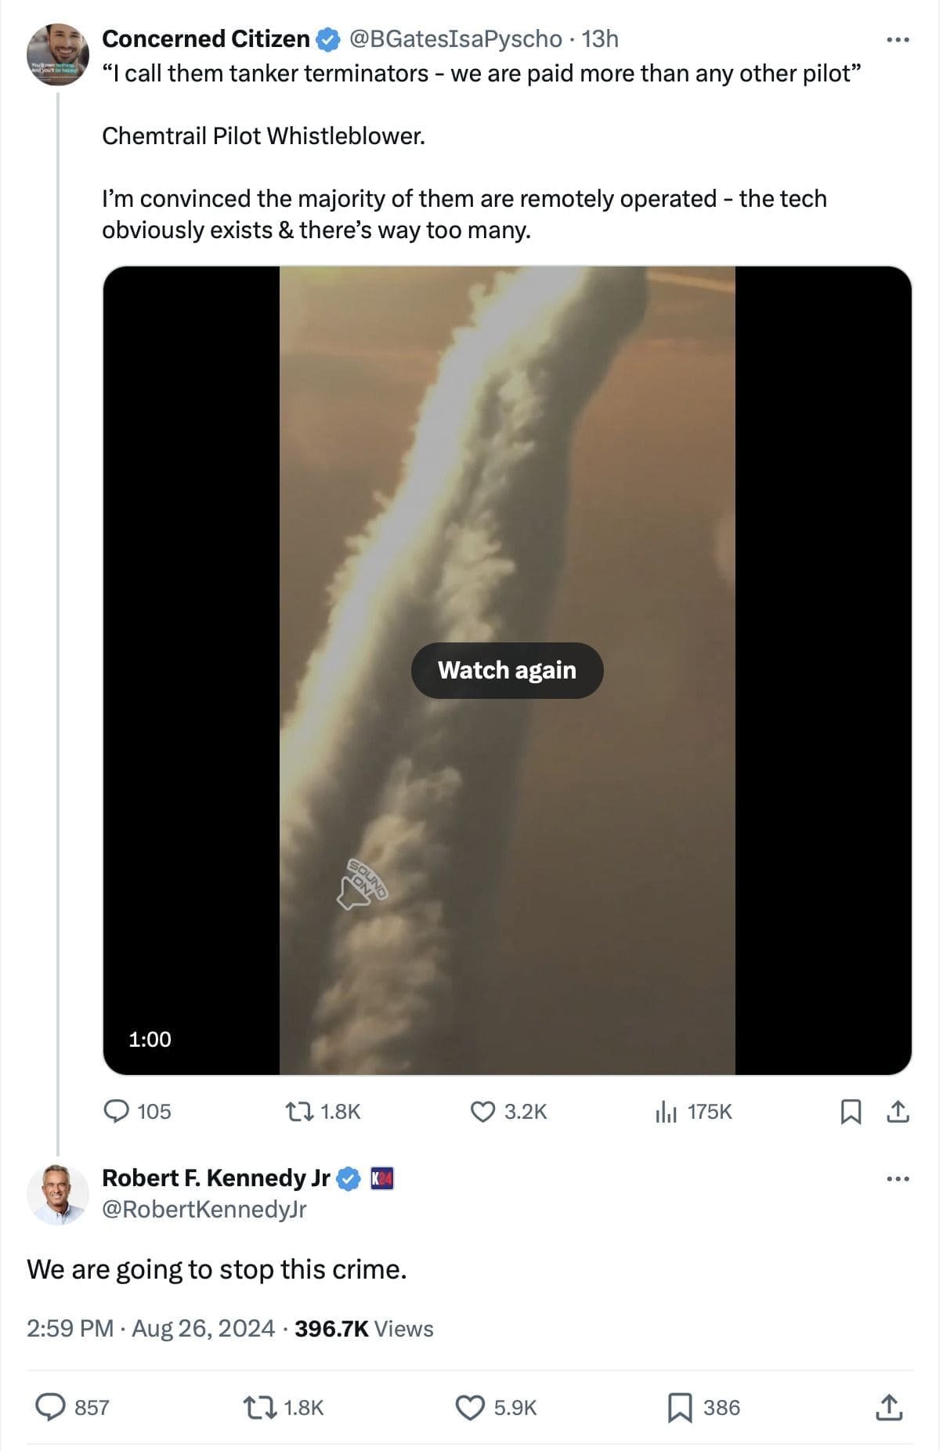Viewport: 943px width, 1451px height.
Task: View analytics for the 175K views post
Action: point(666,1111)
